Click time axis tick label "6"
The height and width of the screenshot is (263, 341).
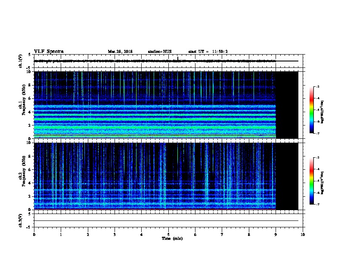[x=195, y=234]
